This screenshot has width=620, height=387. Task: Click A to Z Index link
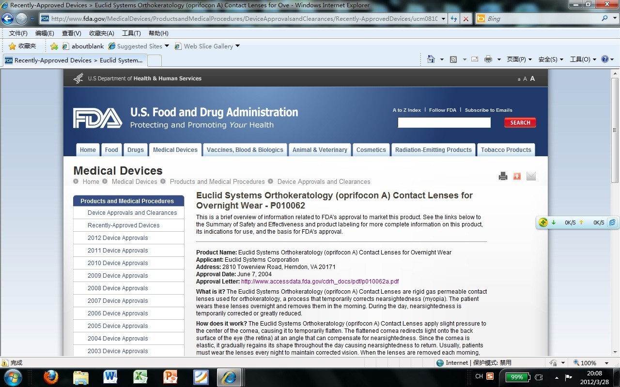[407, 110]
